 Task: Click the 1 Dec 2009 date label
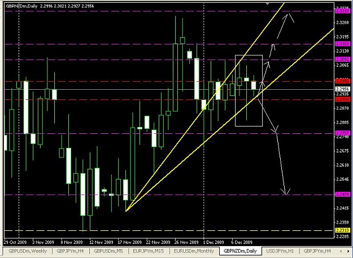[x=213, y=242]
